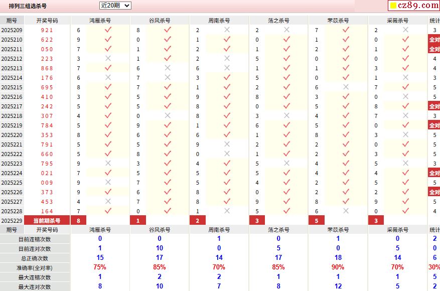Click the total correct count 18 for 苄苡杀号
Screen dimensions: 440x291
(338, 257)
